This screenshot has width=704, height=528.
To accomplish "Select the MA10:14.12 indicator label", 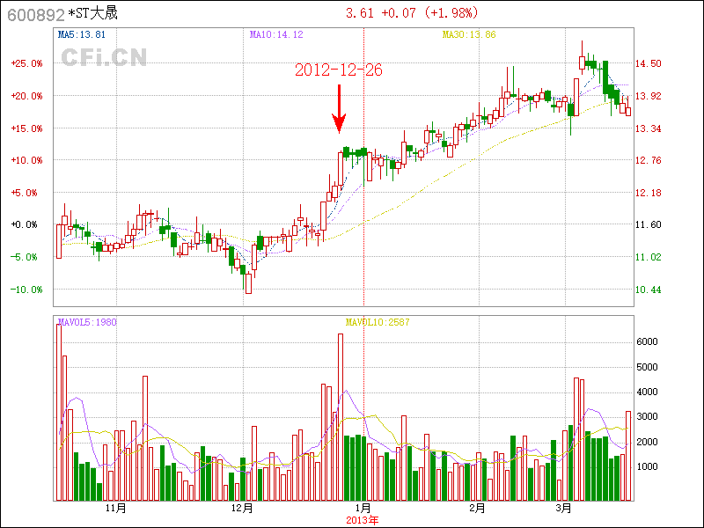I will pos(275,35).
